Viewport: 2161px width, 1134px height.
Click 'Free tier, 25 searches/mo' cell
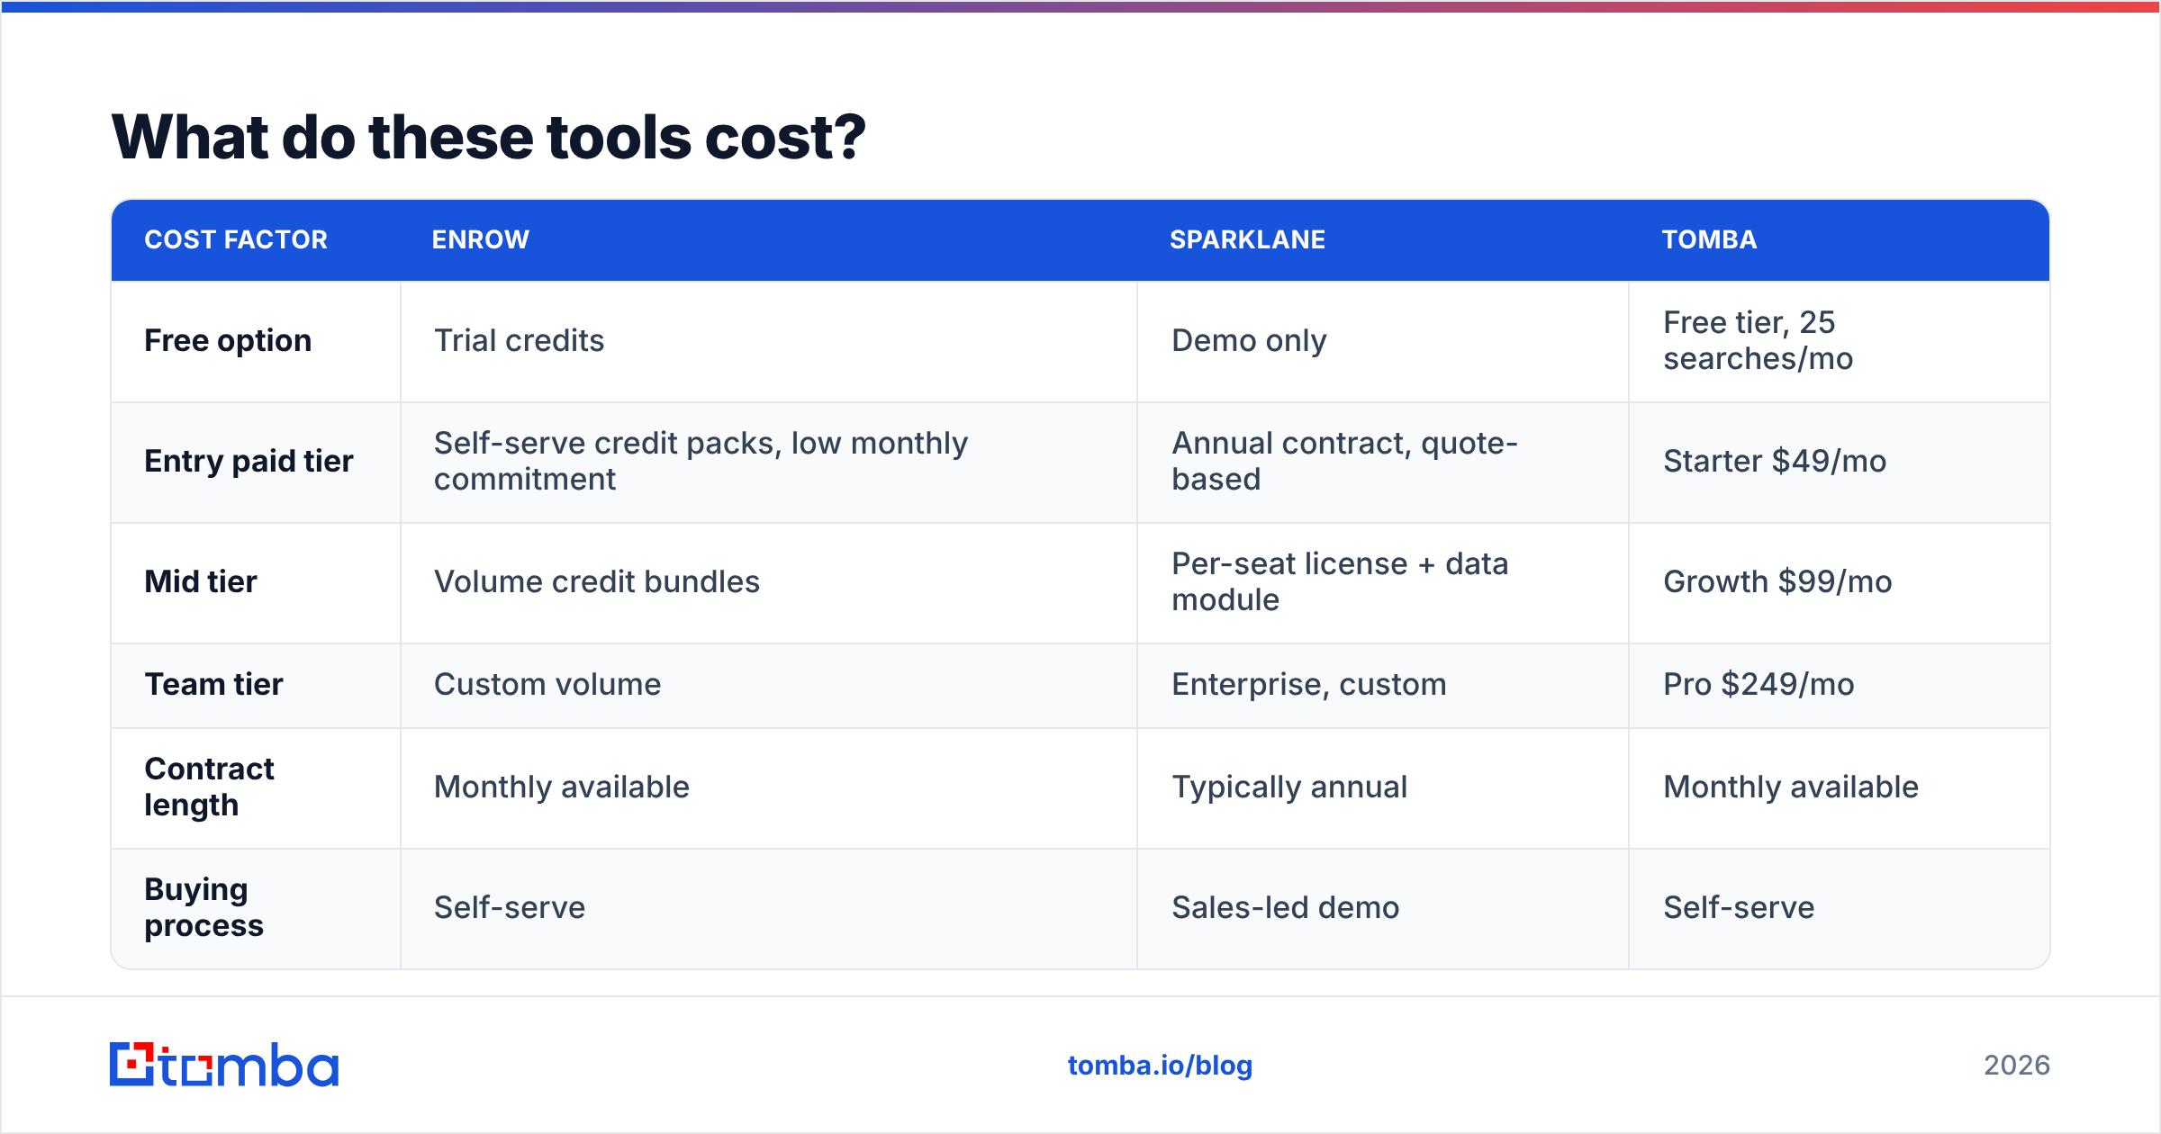click(1758, 340)
